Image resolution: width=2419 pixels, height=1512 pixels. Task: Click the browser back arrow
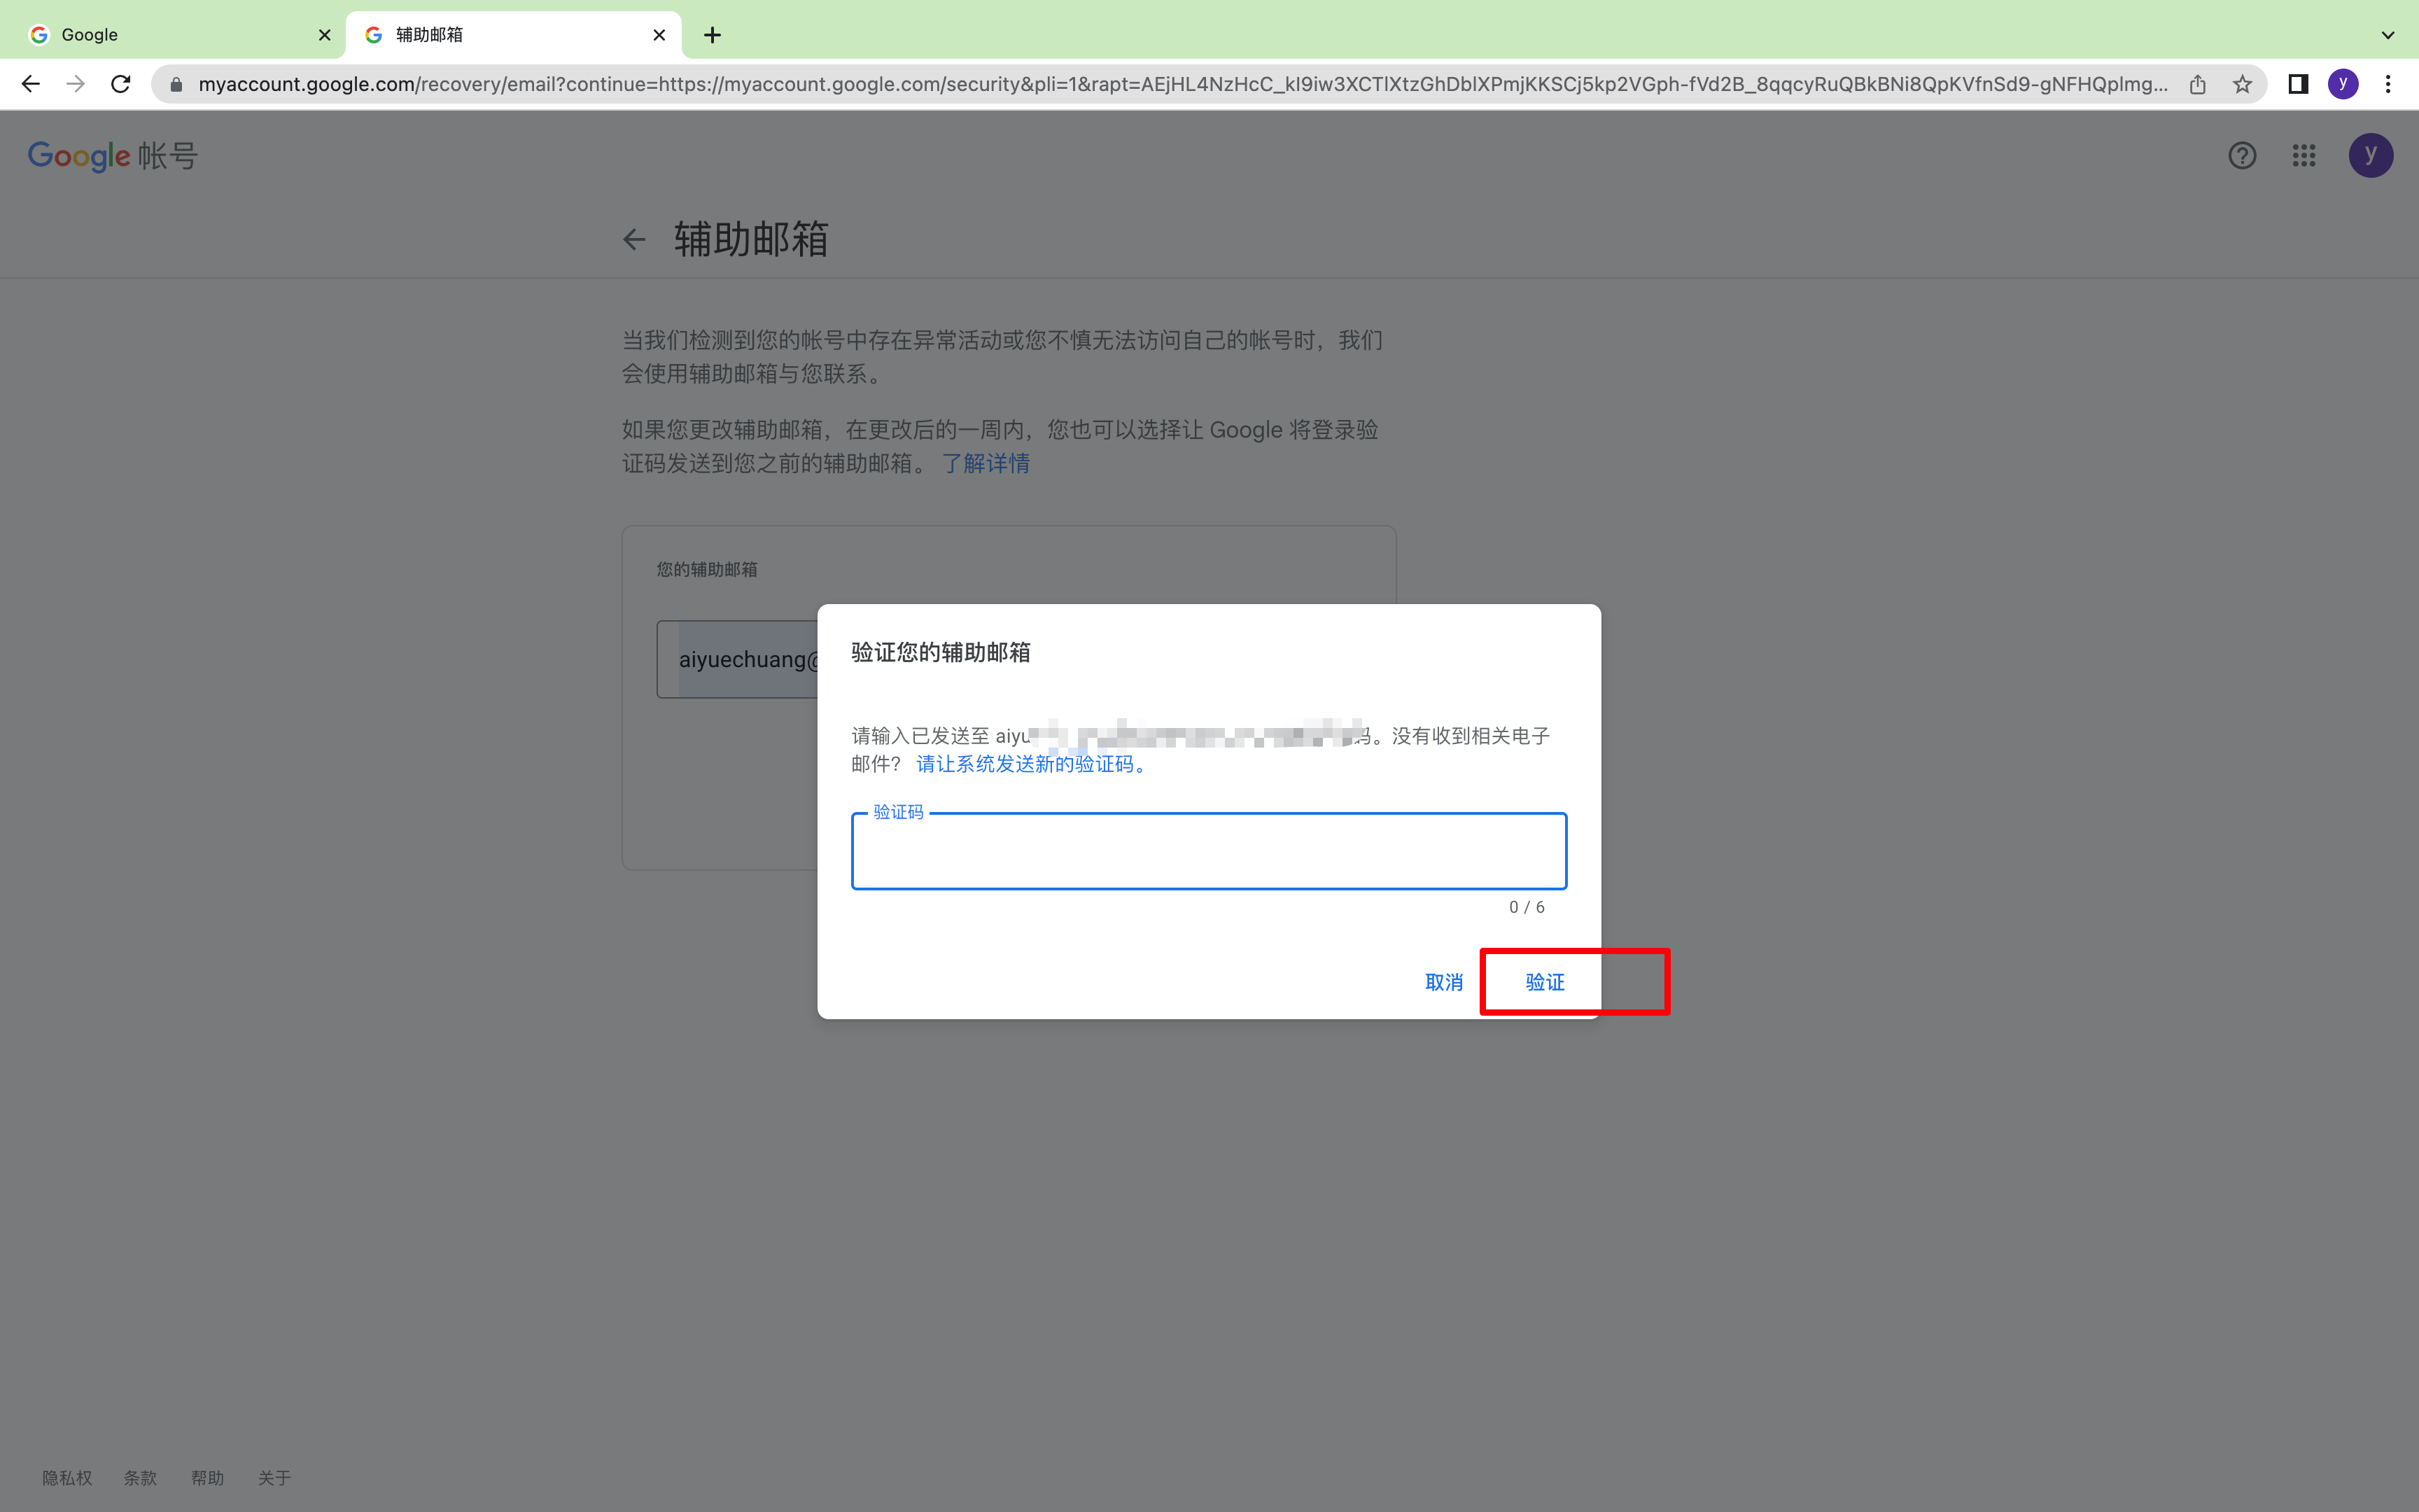pyautogui.click(x=31, y=84)
